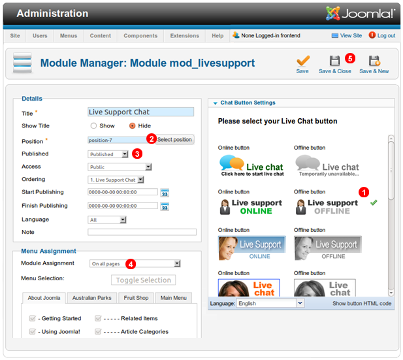Click the Finish Publishing date field
Screen dimensions: 403x360
pyautogui.click(x=123, y=206)
